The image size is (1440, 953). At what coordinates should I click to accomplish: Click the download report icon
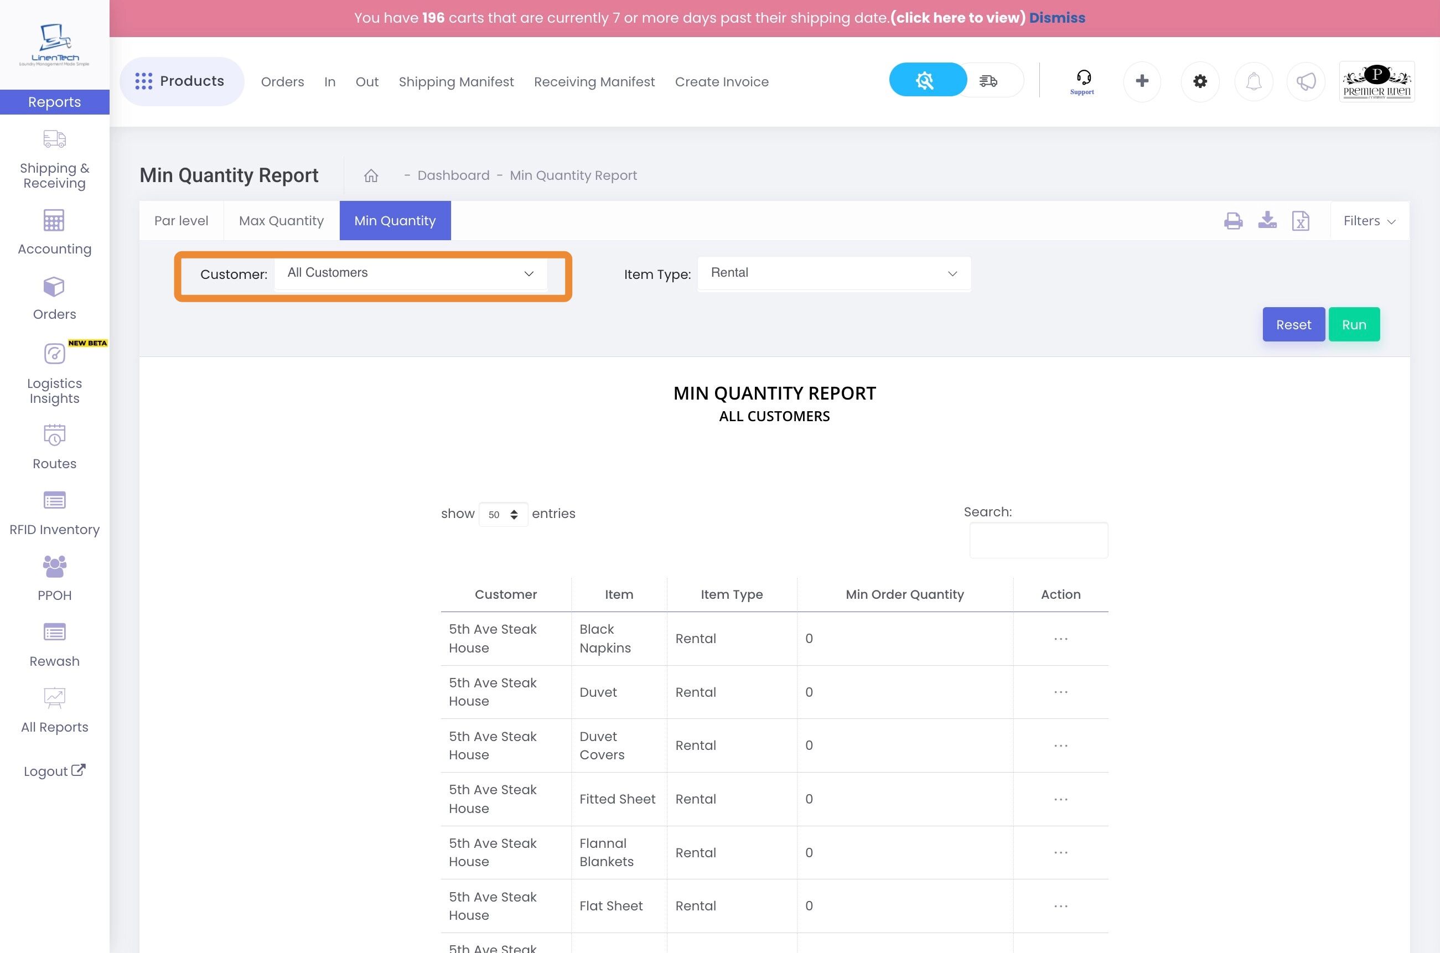(x=1267, y=220)
